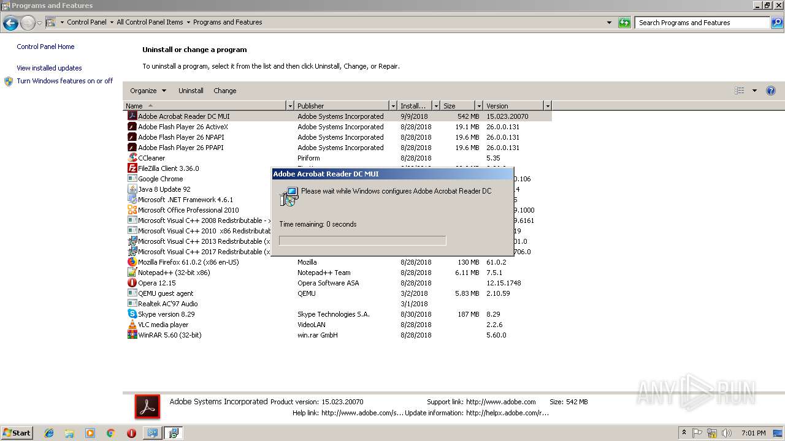
Task: Select Microsoft Office Professional 2010 icon
Action: 132,210
